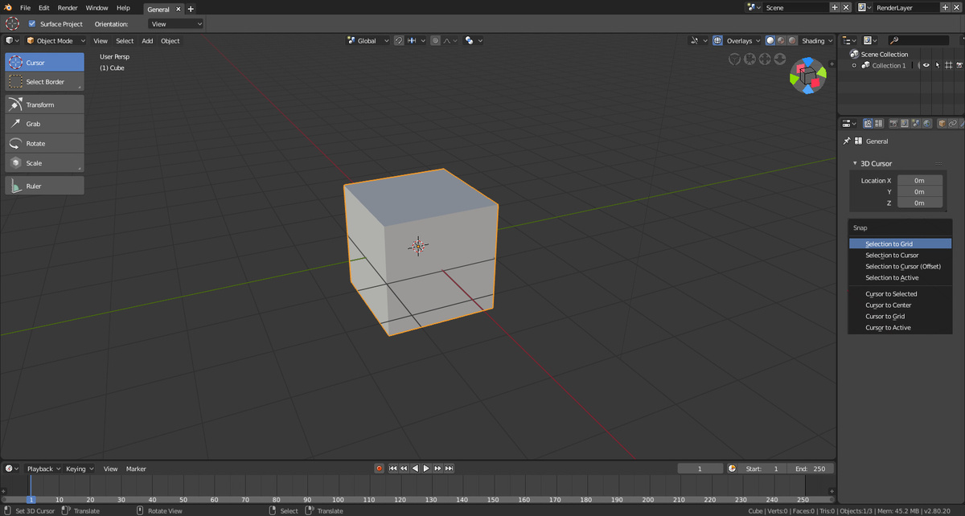Viewport: 965px width, 516px height.
Task: Click the Scene properties icon
Action: [x=916, y=123]
